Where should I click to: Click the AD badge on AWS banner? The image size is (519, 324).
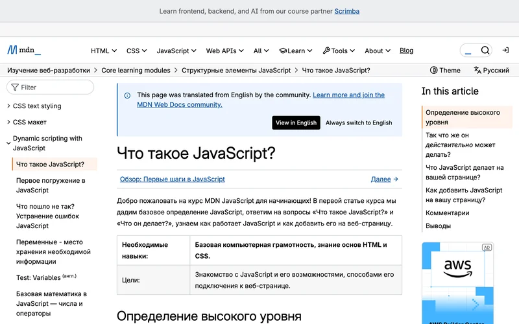487,248
